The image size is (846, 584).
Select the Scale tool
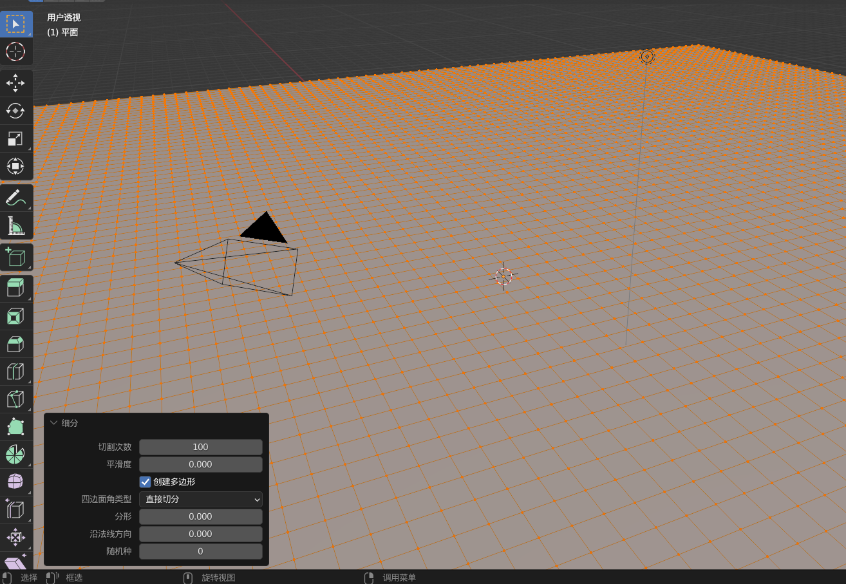(x=15, y=138)
